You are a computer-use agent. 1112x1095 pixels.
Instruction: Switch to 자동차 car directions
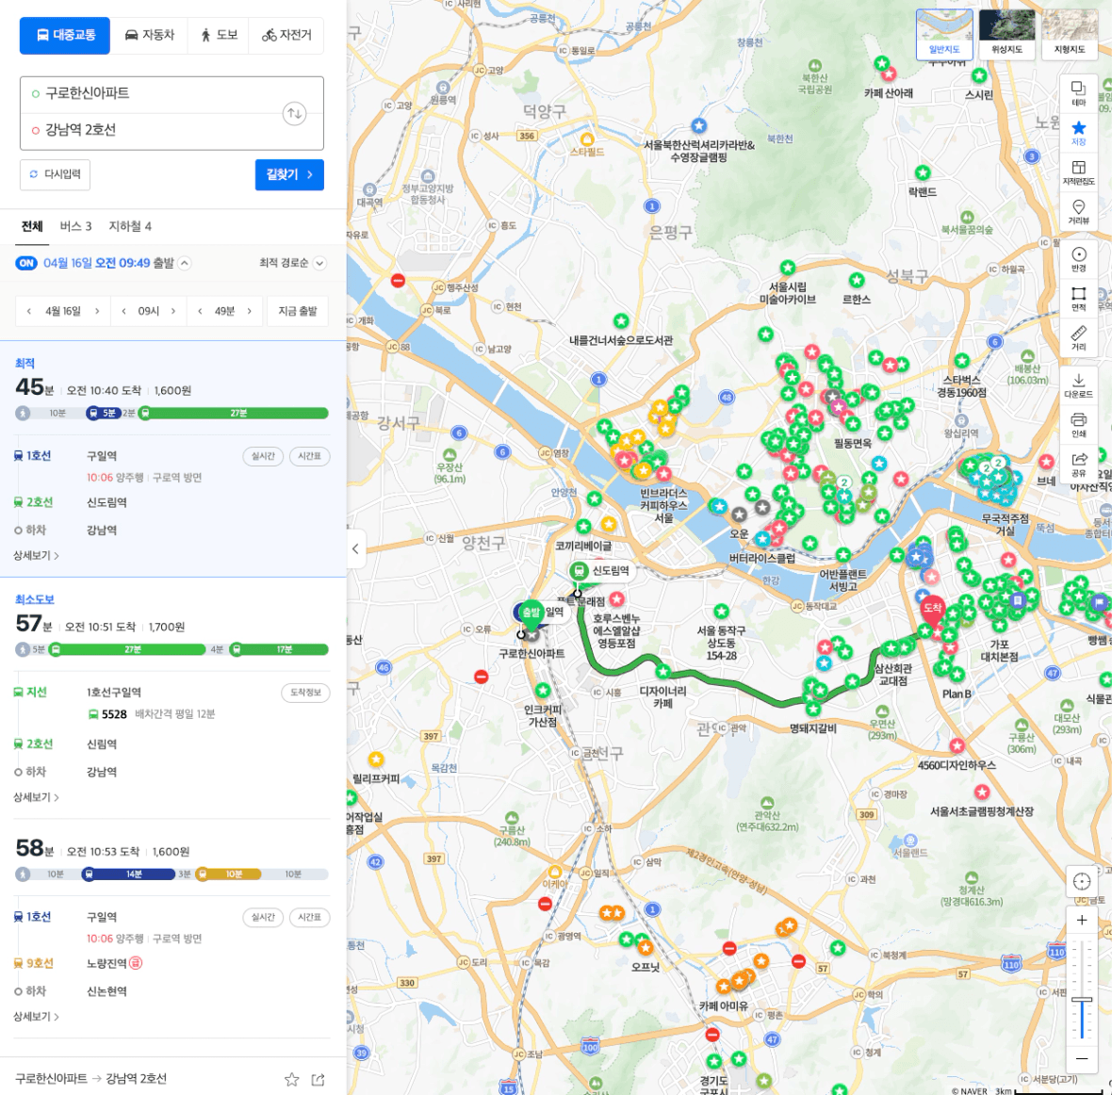[x=149, y=36]
